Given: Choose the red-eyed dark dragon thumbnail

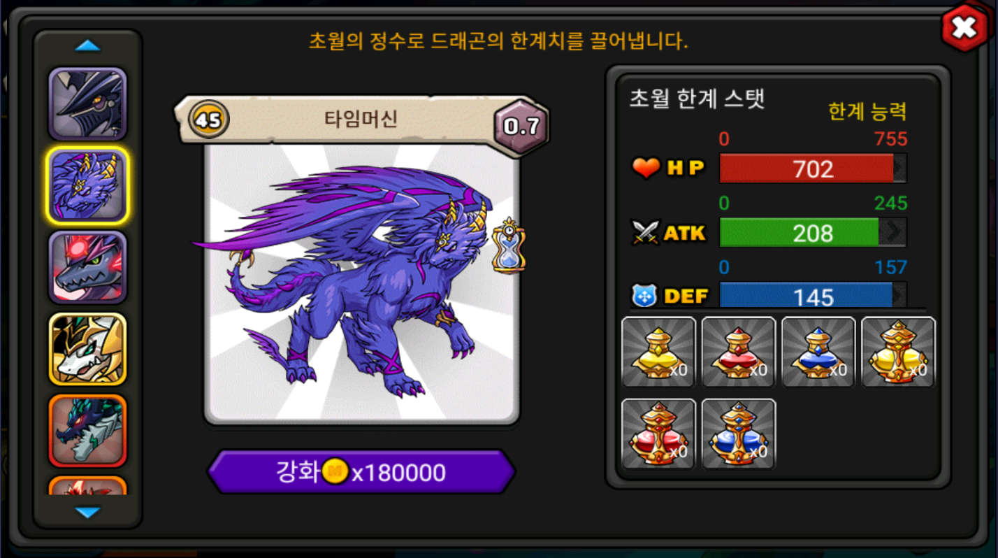Looking at the screenshot, I should point(87,267).
